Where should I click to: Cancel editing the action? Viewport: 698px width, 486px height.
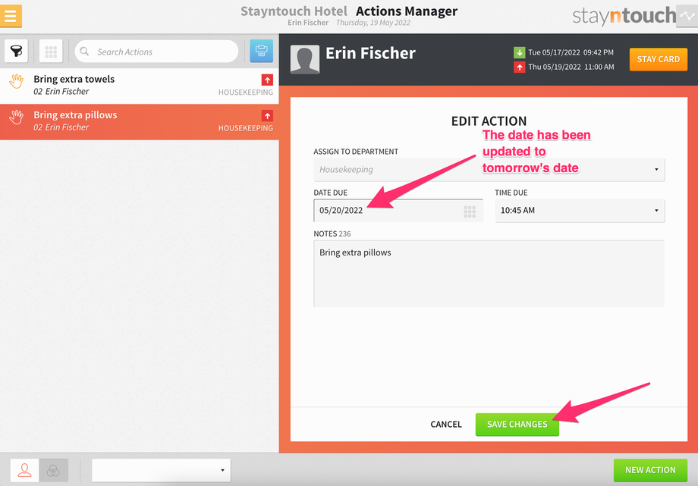click(445, 424)
